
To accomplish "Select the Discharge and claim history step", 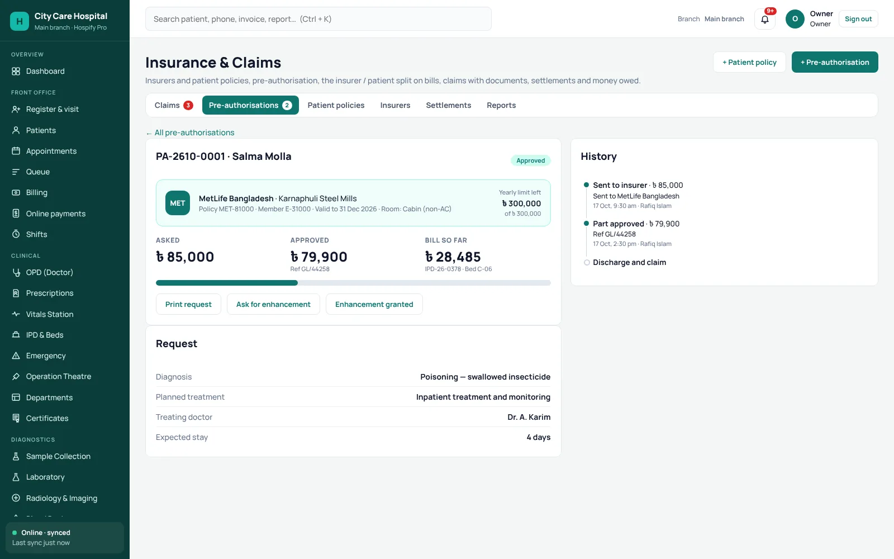I will click(x=629, y=262).
